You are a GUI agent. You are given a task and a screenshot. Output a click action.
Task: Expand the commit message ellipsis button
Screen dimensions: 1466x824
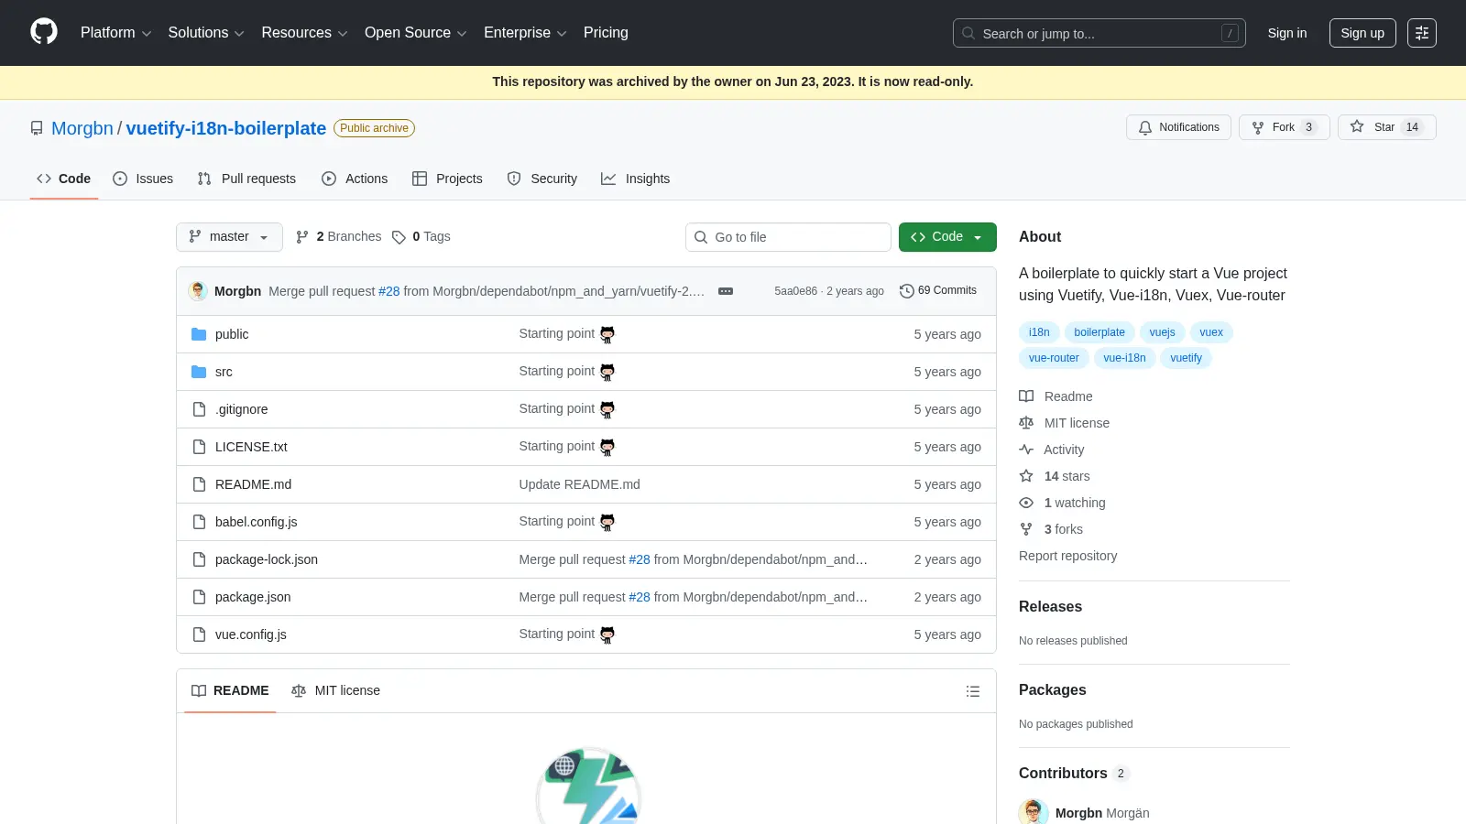pos(726,291)
